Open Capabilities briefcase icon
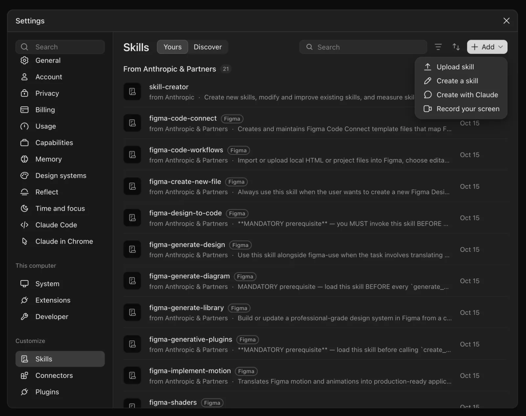Image resolution: width=526 pixels, height=416 pixels. (25, 143)
